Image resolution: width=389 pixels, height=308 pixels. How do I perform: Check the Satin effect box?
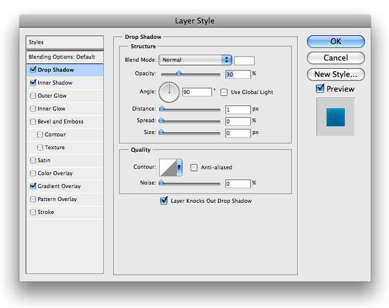coord(33,160)
